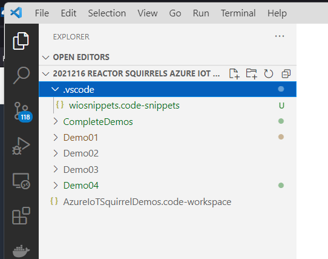Open the File menu
The height and width of the screenshot is (259, 328).
(x=42, y=13)
